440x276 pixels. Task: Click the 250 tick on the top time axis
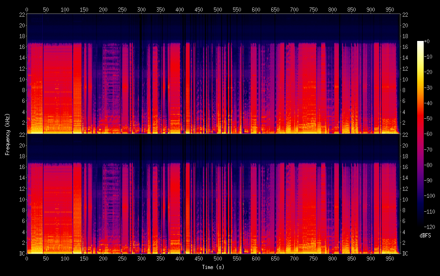click(122, 9)
